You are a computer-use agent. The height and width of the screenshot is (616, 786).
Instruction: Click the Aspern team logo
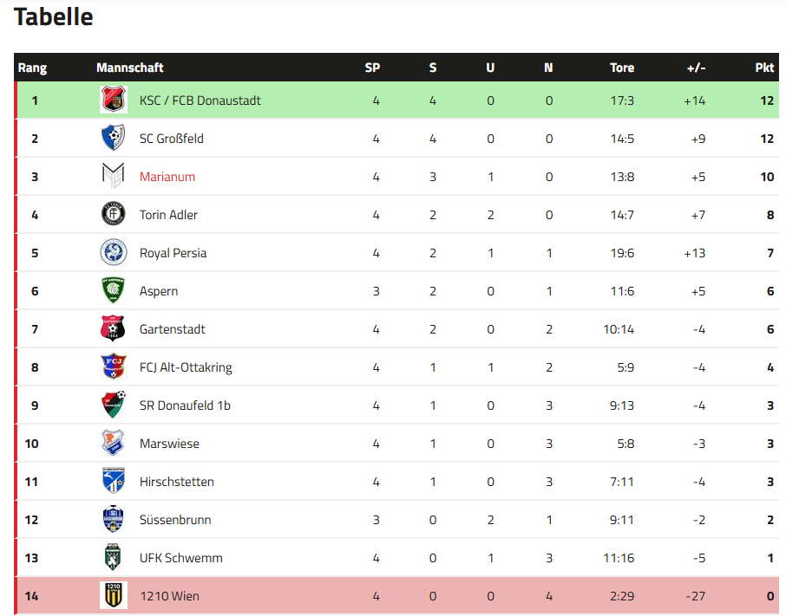click(x=114, y=291)
